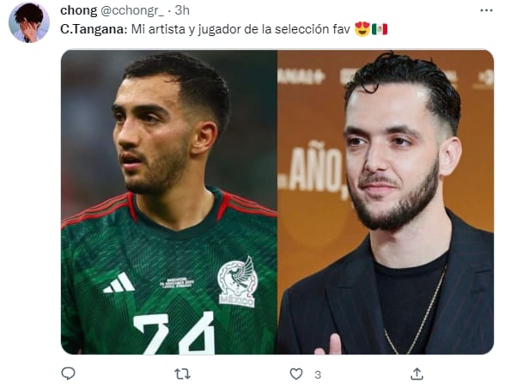Click the white jersey number
Viewport: 505px width, 388px height.
(174, 333)
